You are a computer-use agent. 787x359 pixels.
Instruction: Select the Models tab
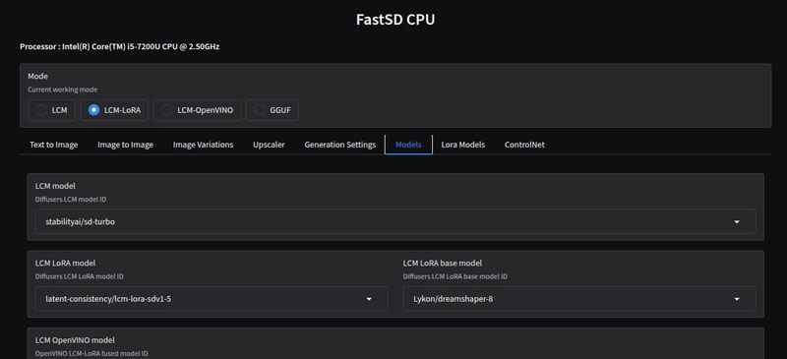pyautogui.click(x=408, y=145)
